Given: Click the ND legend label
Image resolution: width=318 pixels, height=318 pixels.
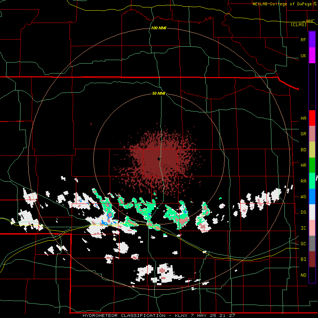Looking at the screenshot, I should (303, 275).
